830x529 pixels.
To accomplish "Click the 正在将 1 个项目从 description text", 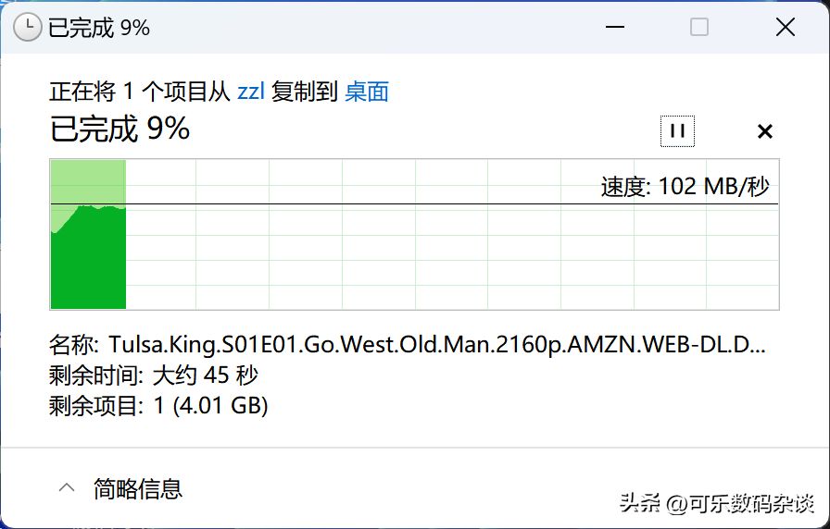I will [x=140, y=92].
